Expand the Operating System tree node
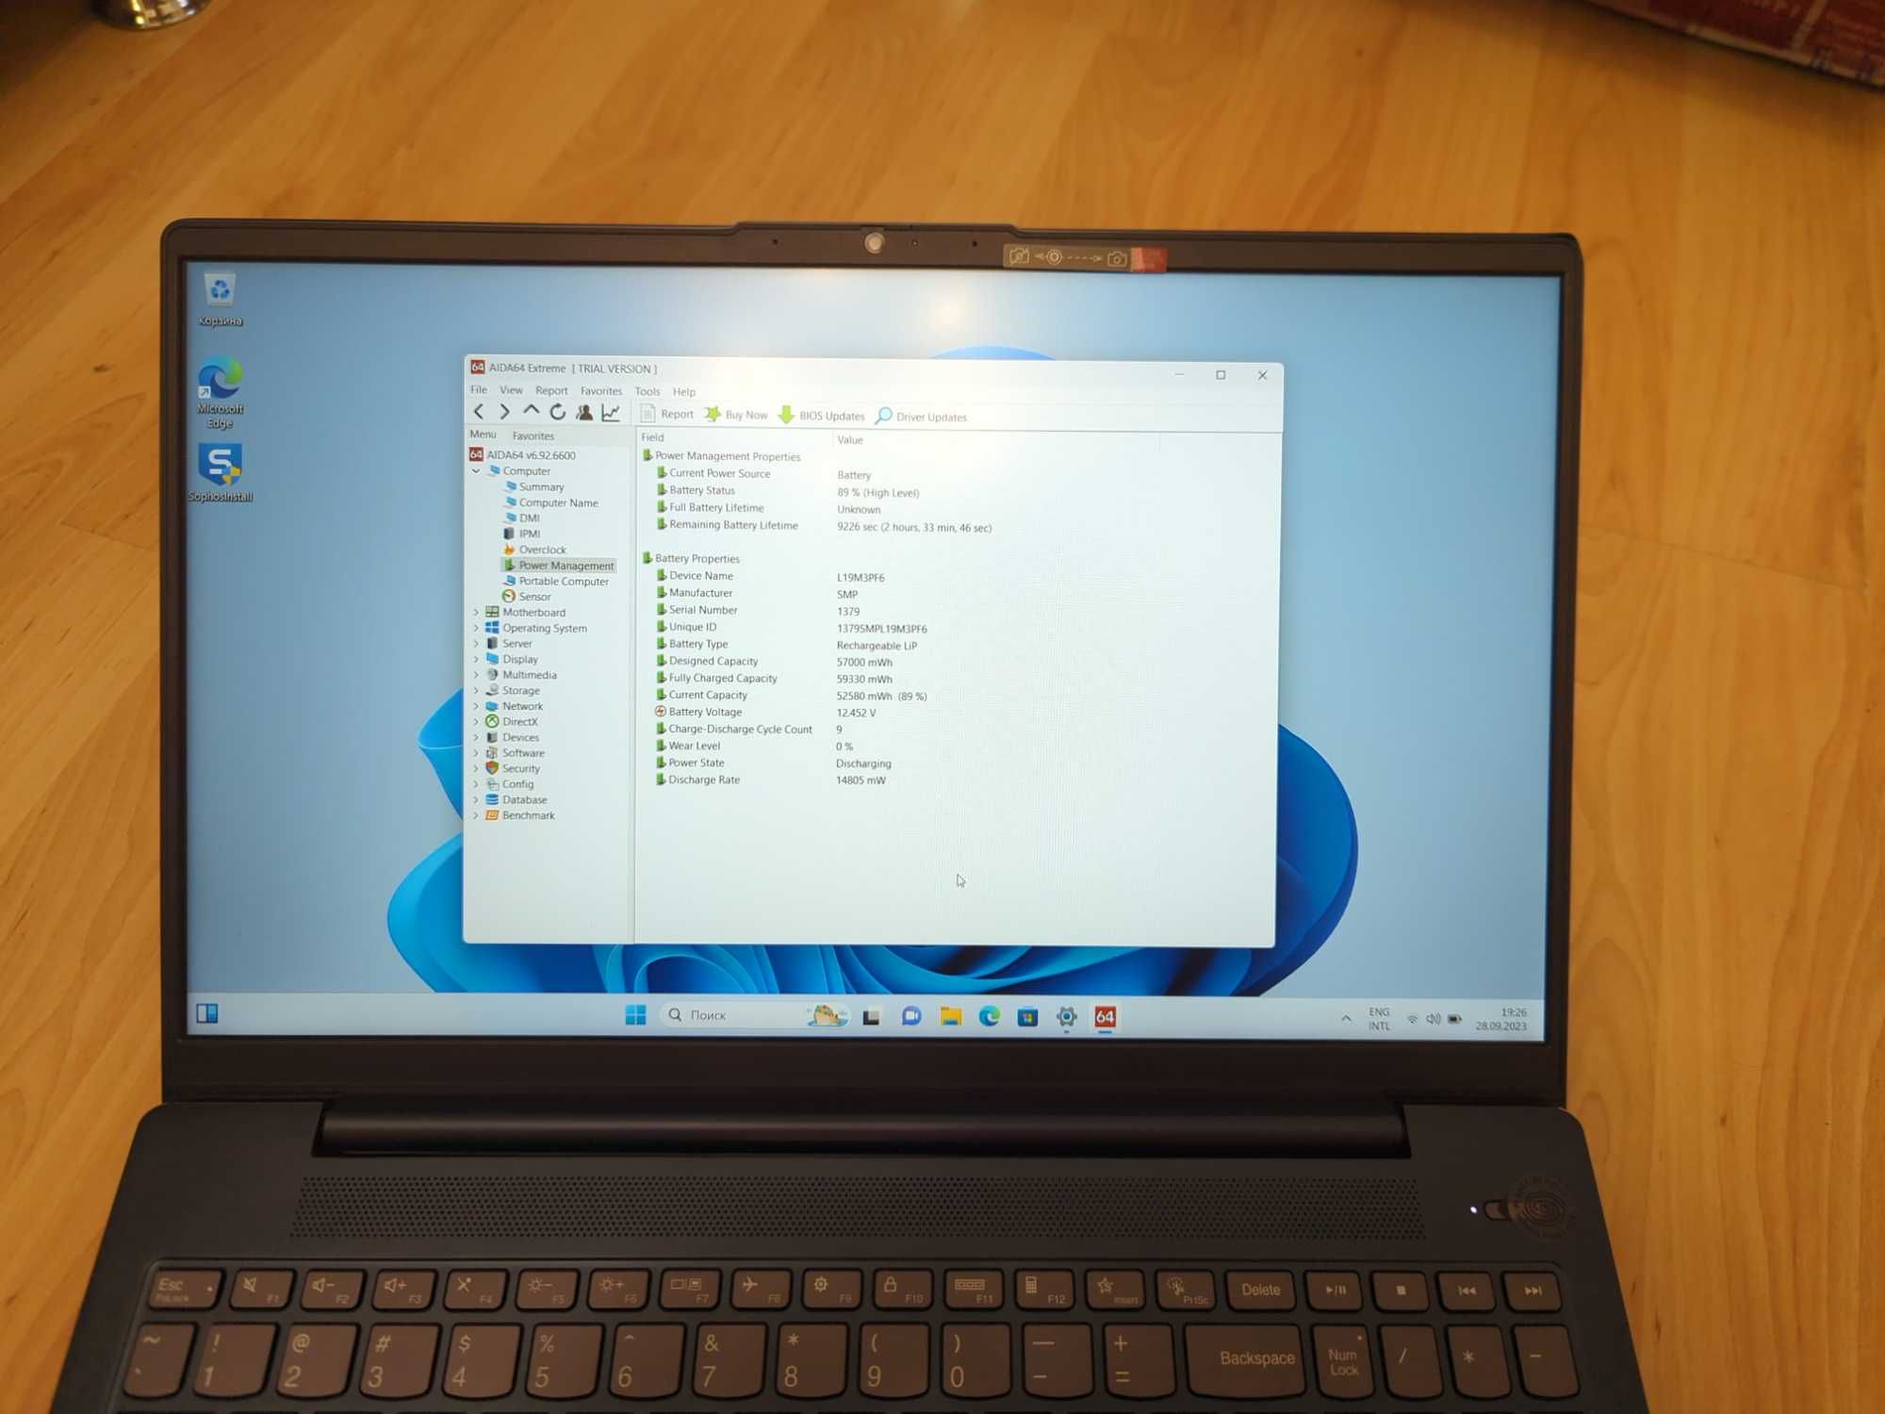 click(477, 628)
